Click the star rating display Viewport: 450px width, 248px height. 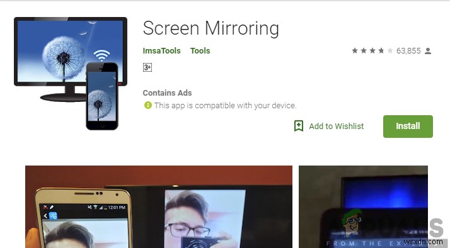tap(372, 51)
